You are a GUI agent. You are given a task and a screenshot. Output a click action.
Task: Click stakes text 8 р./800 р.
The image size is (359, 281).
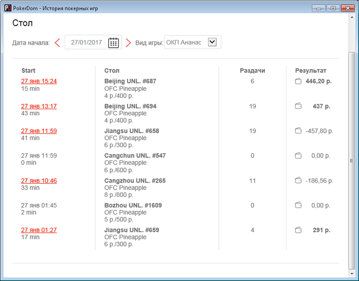[118, 195]
